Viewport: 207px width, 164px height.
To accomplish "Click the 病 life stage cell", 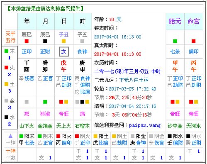I will click(x=82, y=114).
